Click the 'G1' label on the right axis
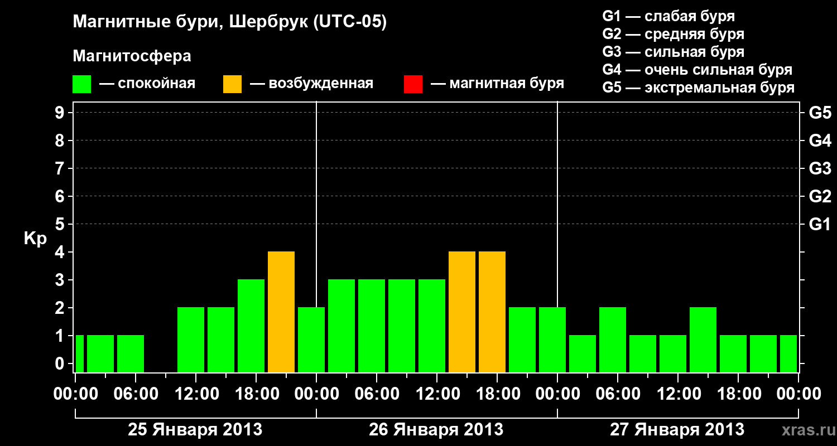837x446 pixels. pos(820,224)
